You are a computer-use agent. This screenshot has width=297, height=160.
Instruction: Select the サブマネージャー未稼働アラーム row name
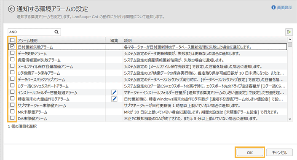pos(42,106)
